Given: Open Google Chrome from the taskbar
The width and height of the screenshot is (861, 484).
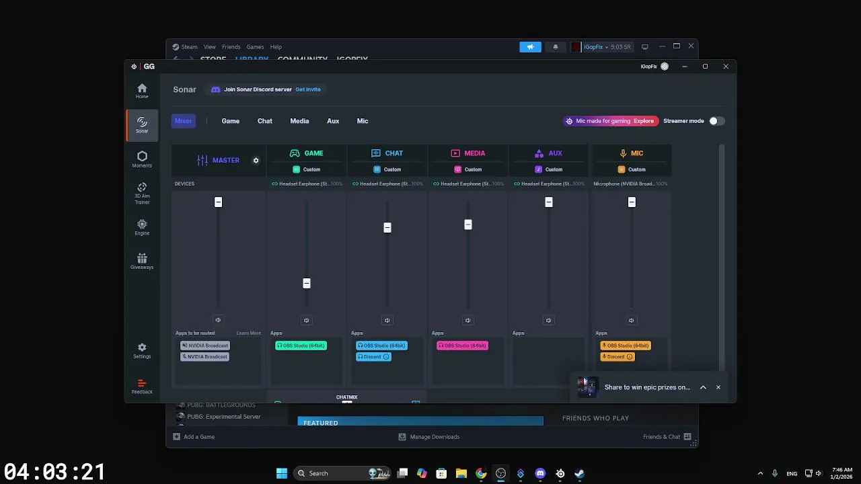Looking at the screenshot, I should coord(481,473).
